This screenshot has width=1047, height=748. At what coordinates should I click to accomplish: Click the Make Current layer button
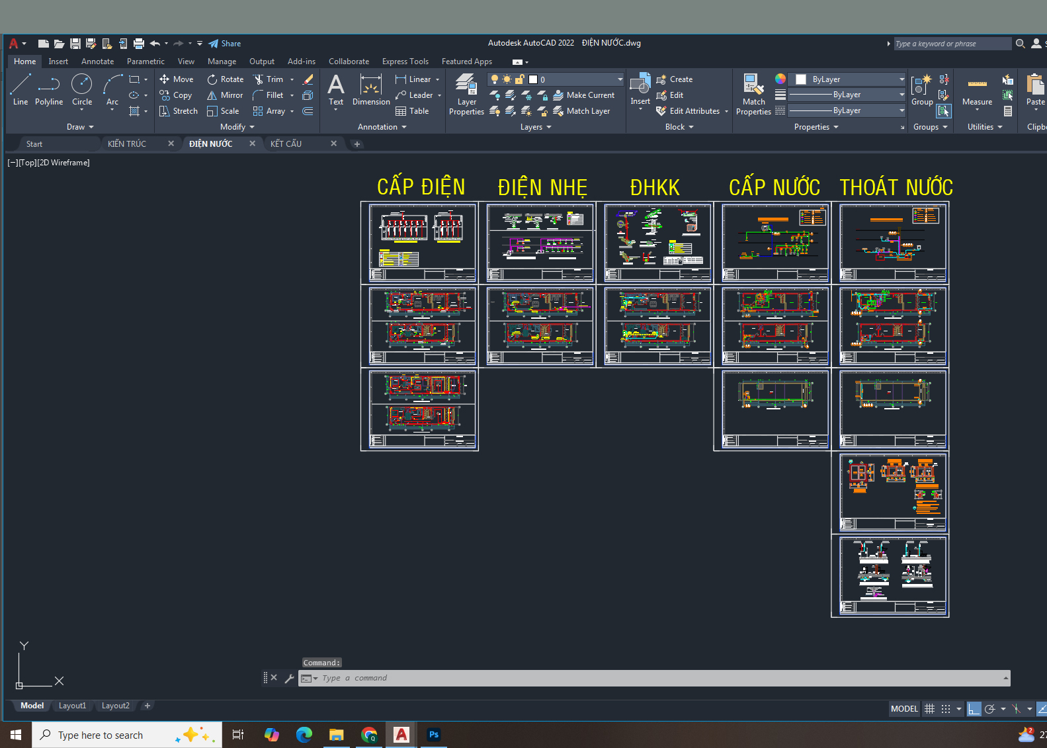584,95
